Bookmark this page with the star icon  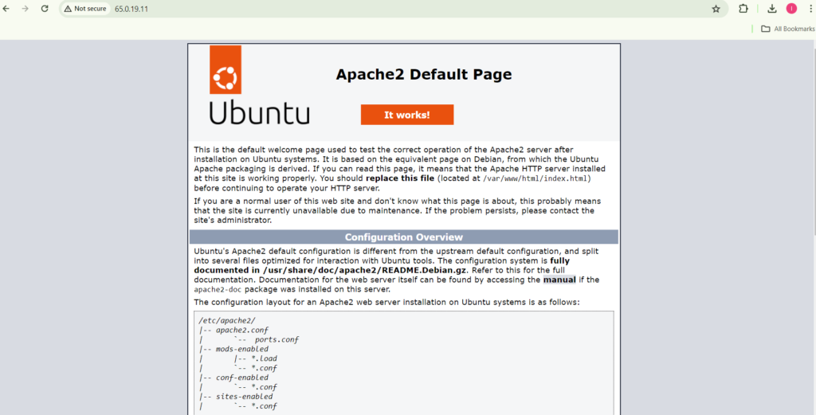[716, 9]
